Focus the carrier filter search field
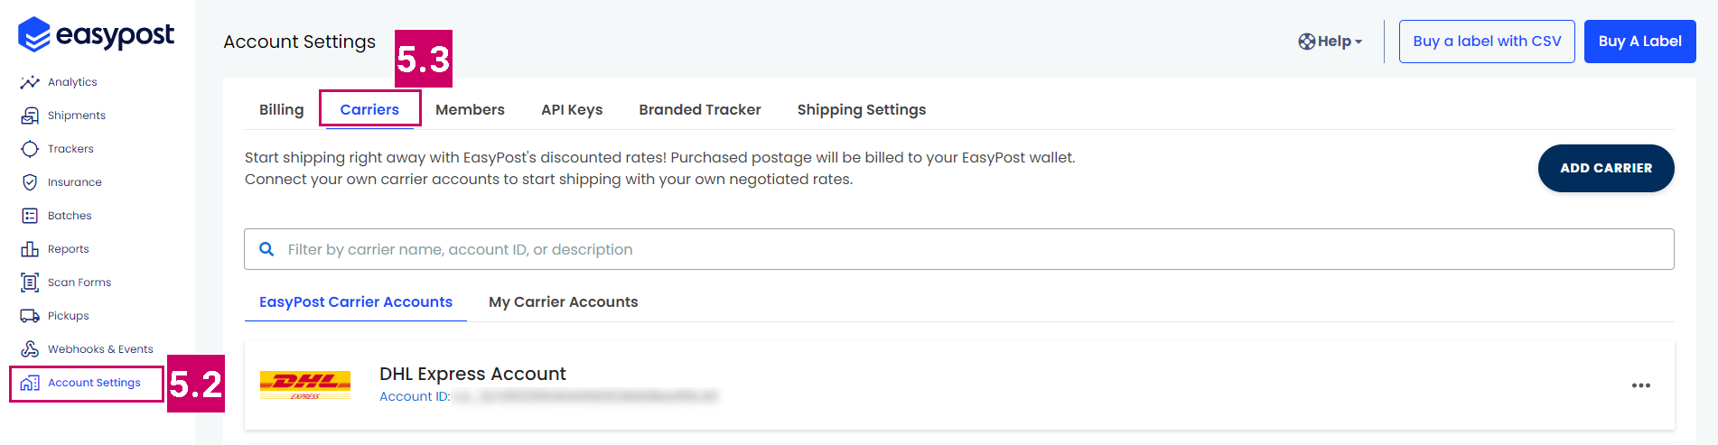This screenshot has height=445, width=1718. [959, 249]
